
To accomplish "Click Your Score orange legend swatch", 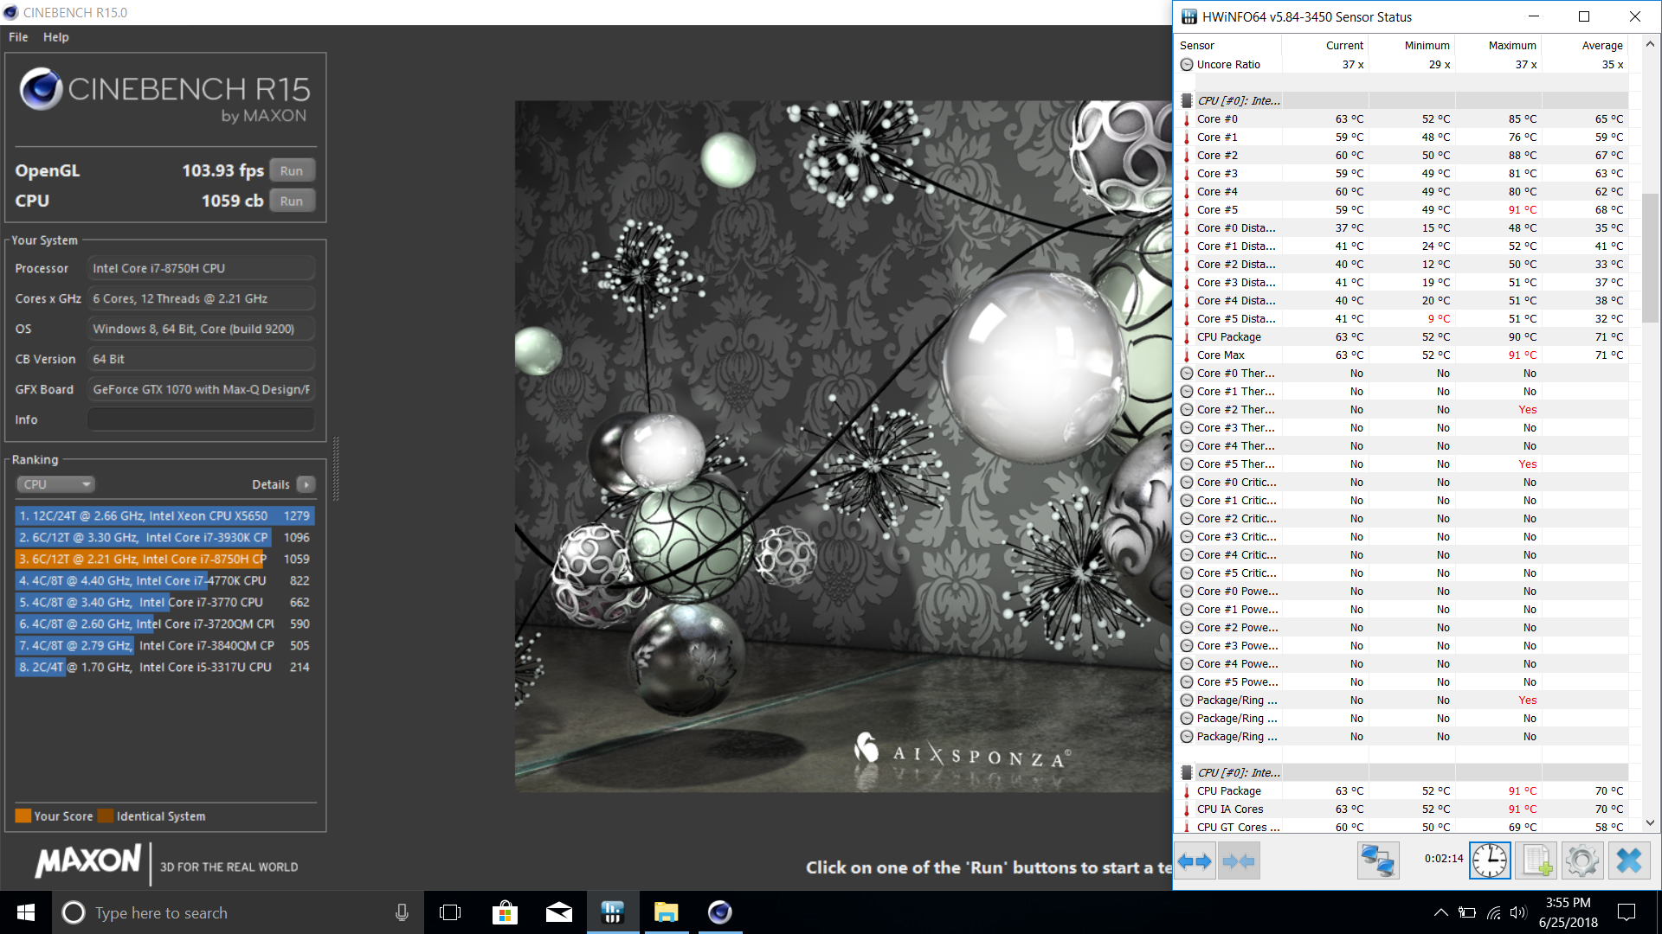I will click(x=23, y=816).
